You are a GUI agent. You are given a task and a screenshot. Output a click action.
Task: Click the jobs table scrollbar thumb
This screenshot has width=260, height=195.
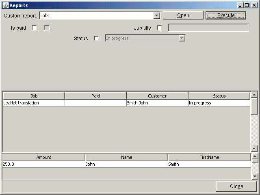coord(254,106)
